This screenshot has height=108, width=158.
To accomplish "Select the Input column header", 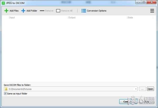I will (x=12, y=18).
